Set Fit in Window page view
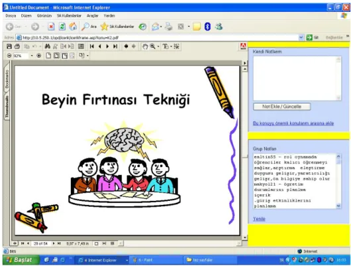 coord(56,56)
